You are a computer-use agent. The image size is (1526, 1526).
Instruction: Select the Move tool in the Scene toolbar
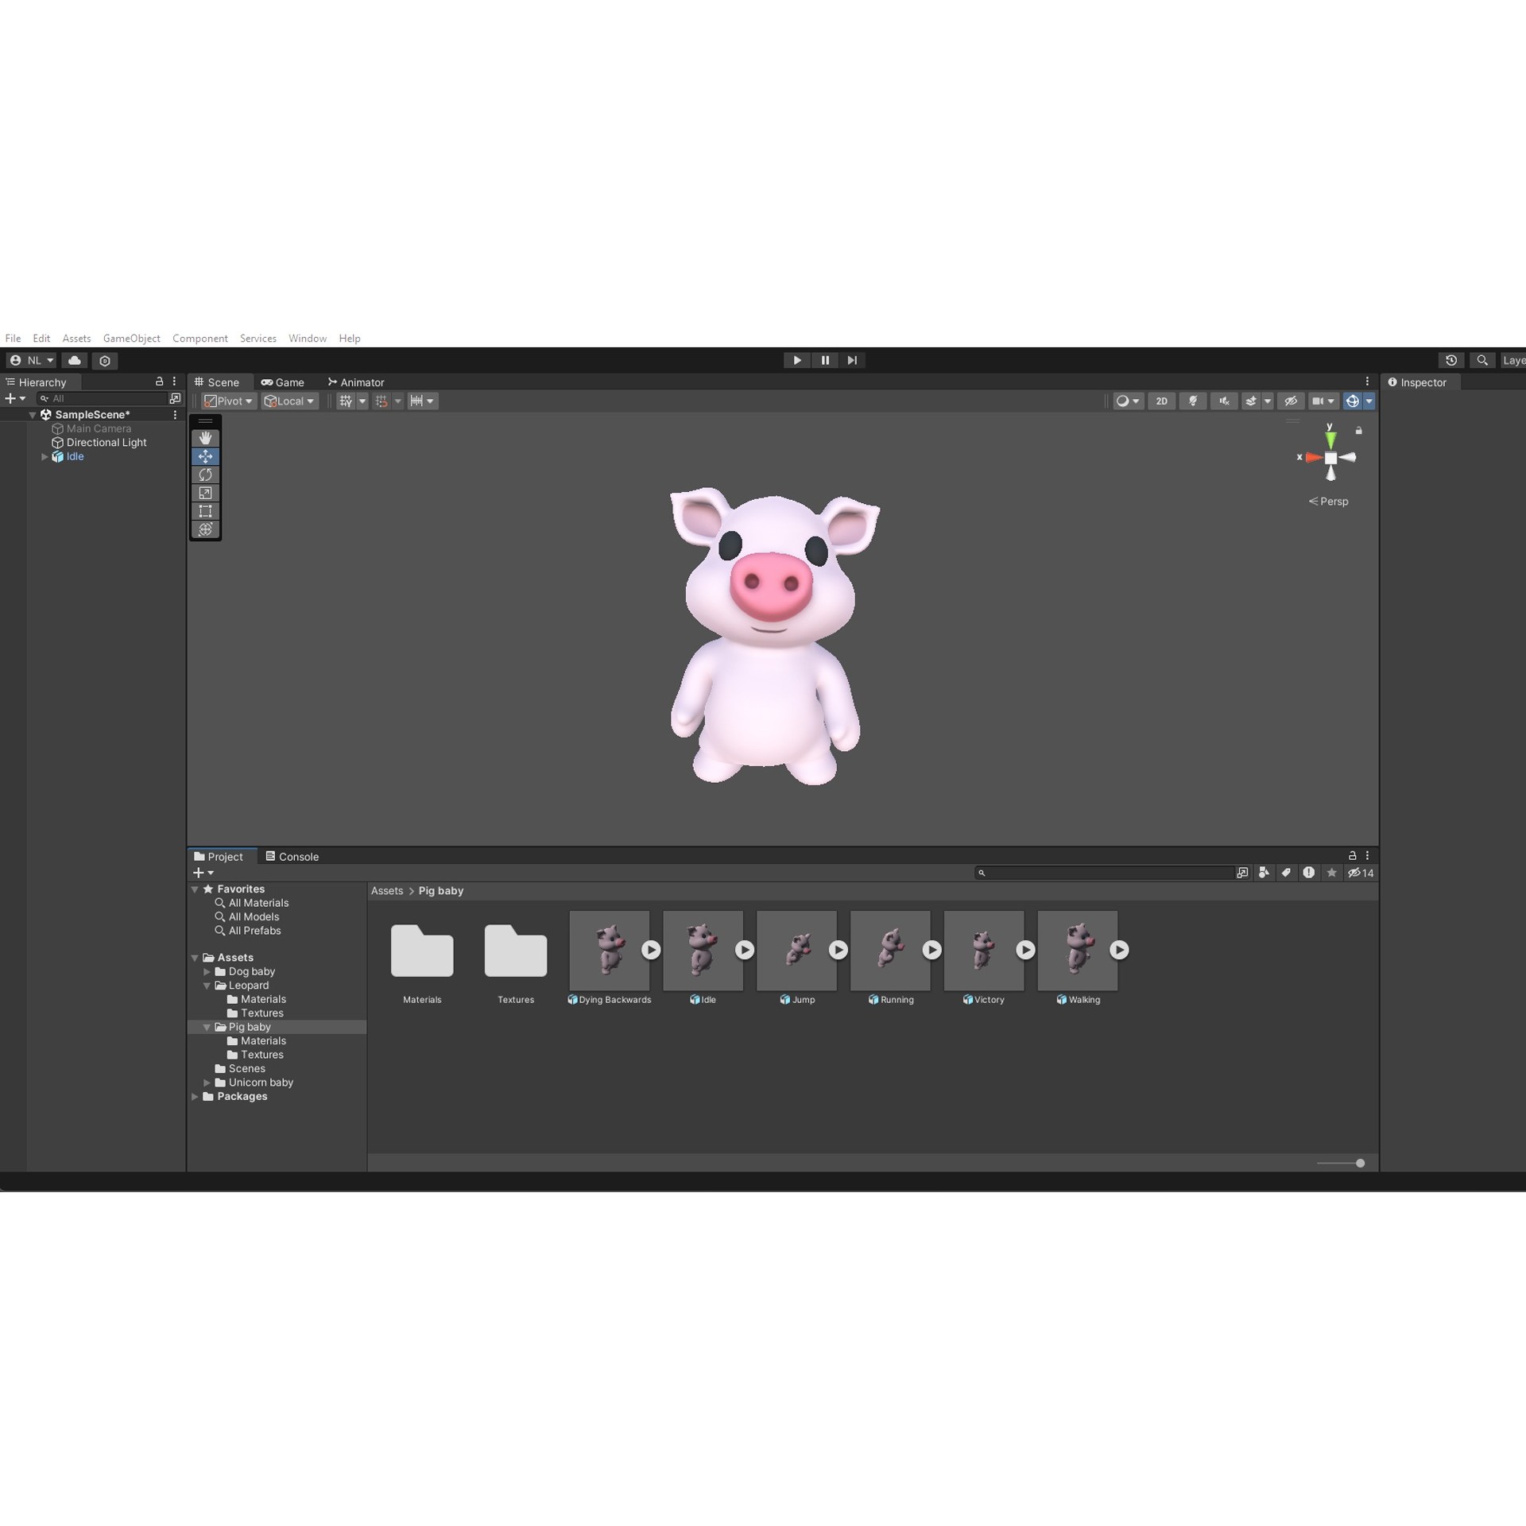[205, 456]
